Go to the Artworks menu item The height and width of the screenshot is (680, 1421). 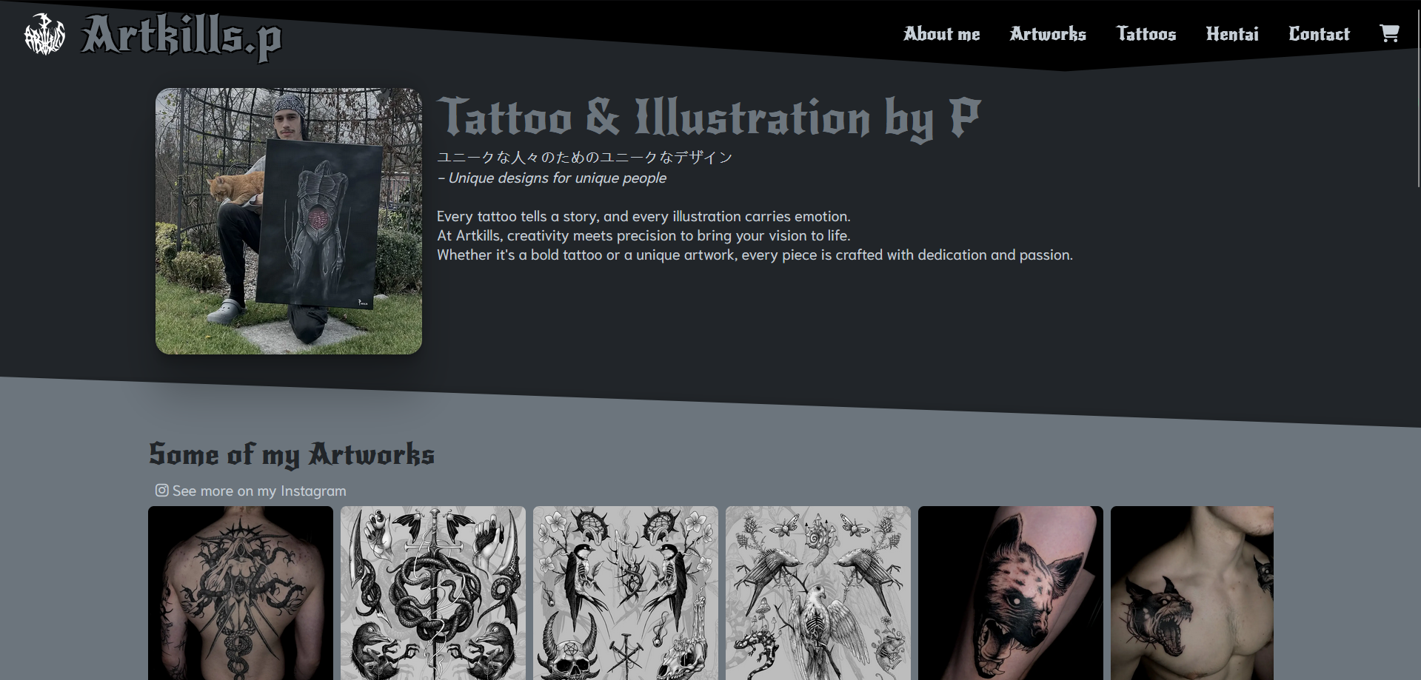[1048, 34]
